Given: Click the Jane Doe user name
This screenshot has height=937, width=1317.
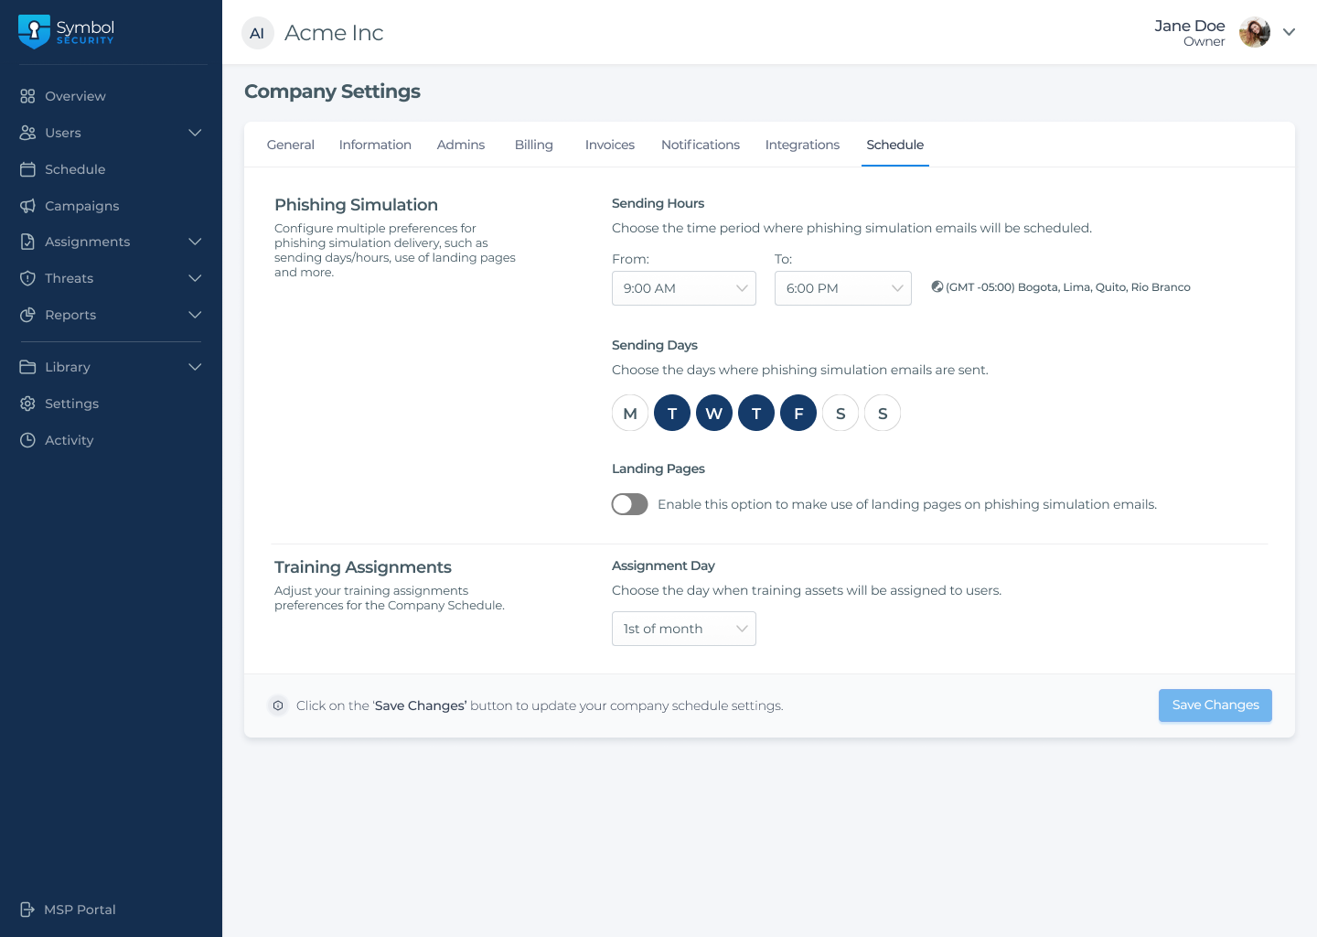Looking at the screenshot, I should (x=1189, y=26).
